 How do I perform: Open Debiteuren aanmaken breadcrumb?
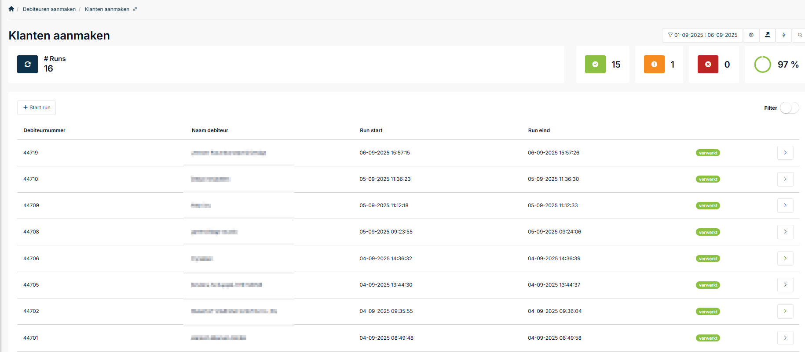click(49, 9)
